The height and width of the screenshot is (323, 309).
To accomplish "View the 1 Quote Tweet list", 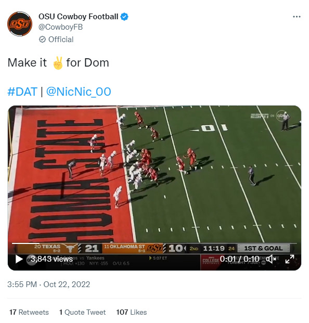I will pos(82,312).
